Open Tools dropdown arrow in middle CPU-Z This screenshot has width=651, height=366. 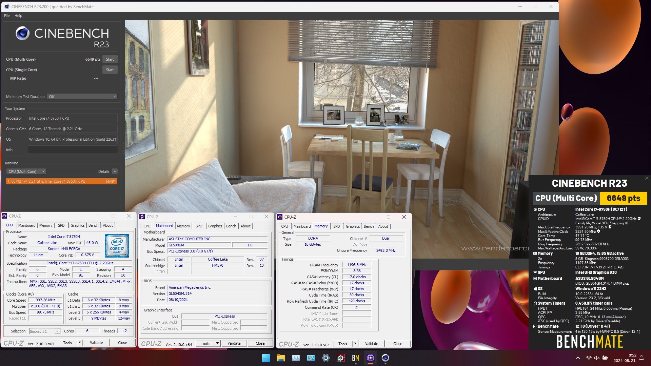(217, 344)
